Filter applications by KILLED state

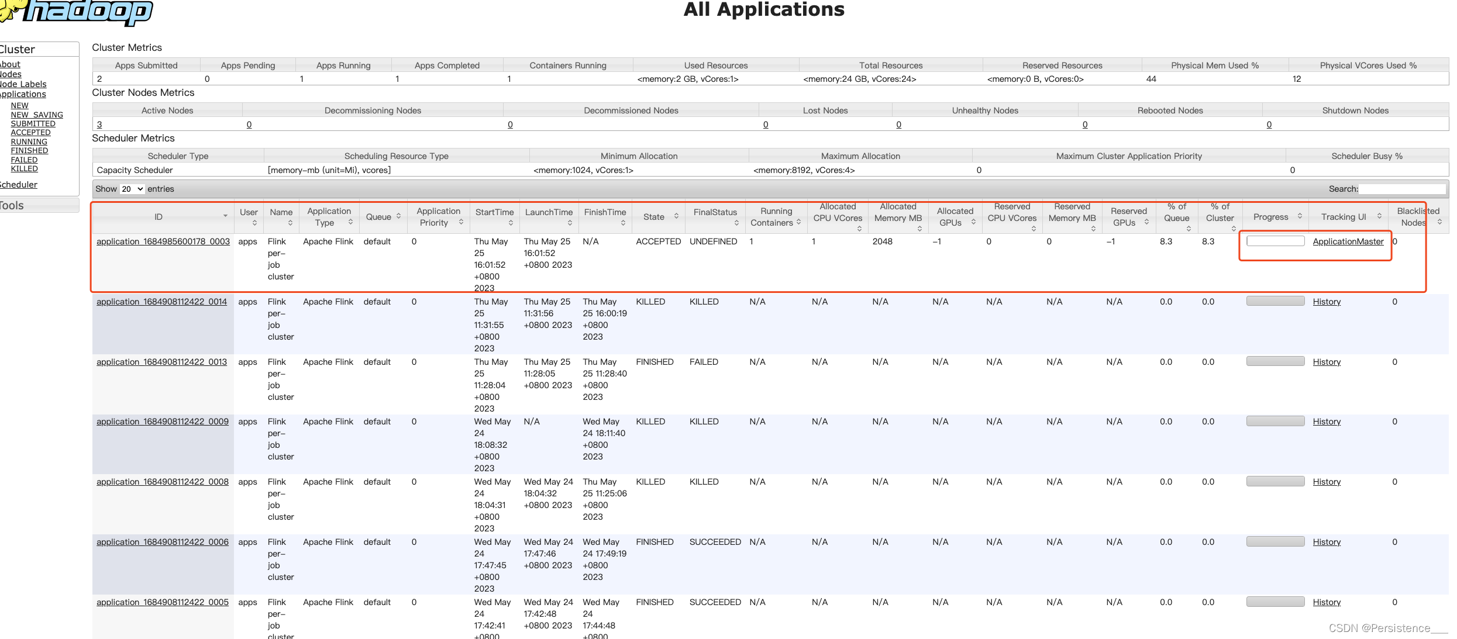click(x=24, y=169)
